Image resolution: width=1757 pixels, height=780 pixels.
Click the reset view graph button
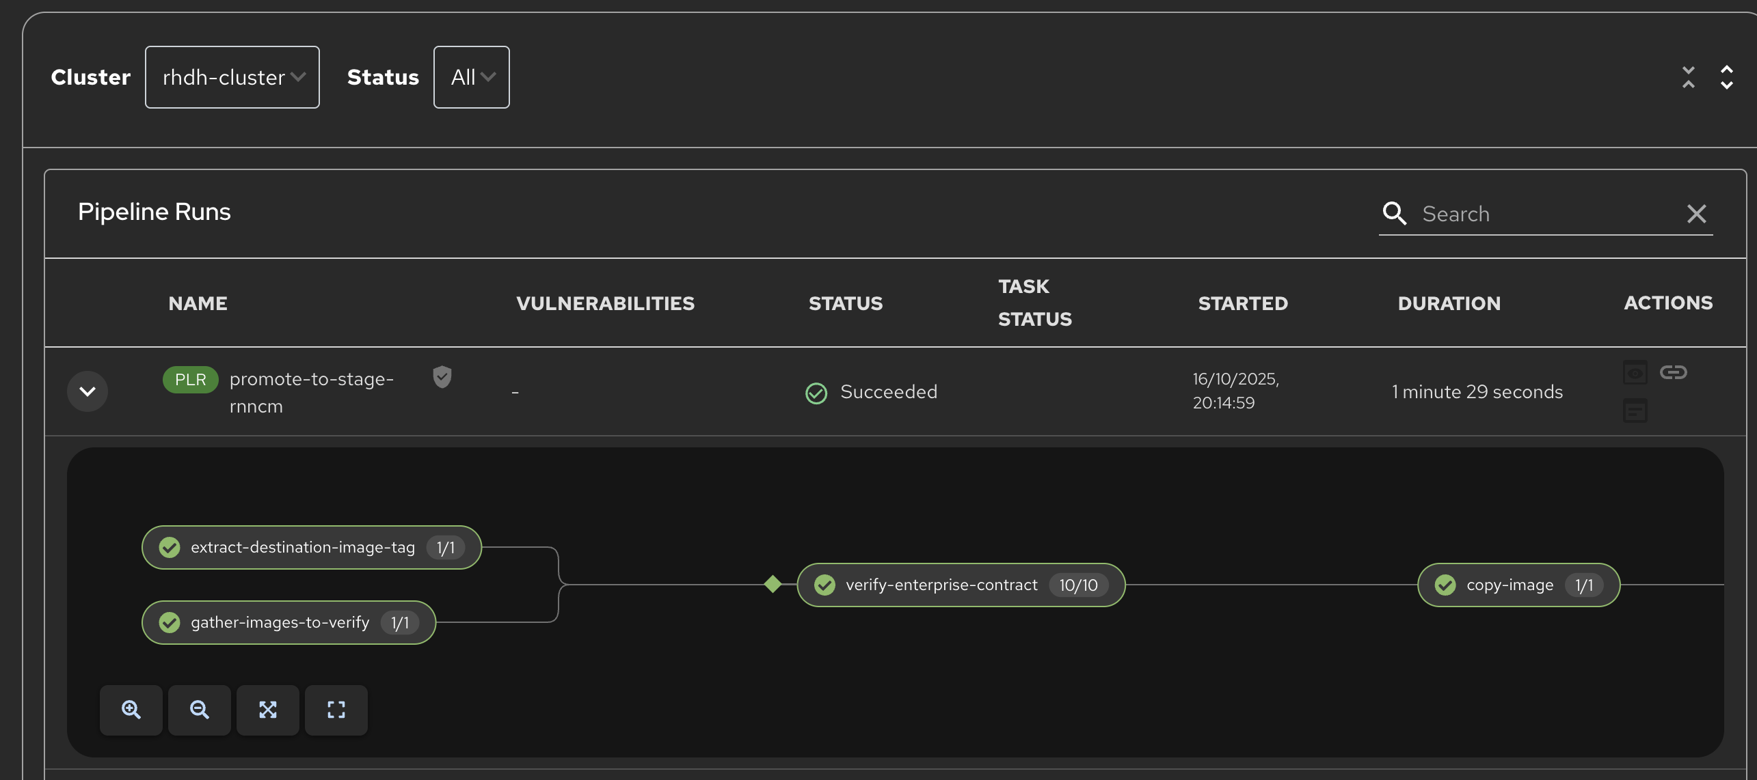[x=336, y=710]
